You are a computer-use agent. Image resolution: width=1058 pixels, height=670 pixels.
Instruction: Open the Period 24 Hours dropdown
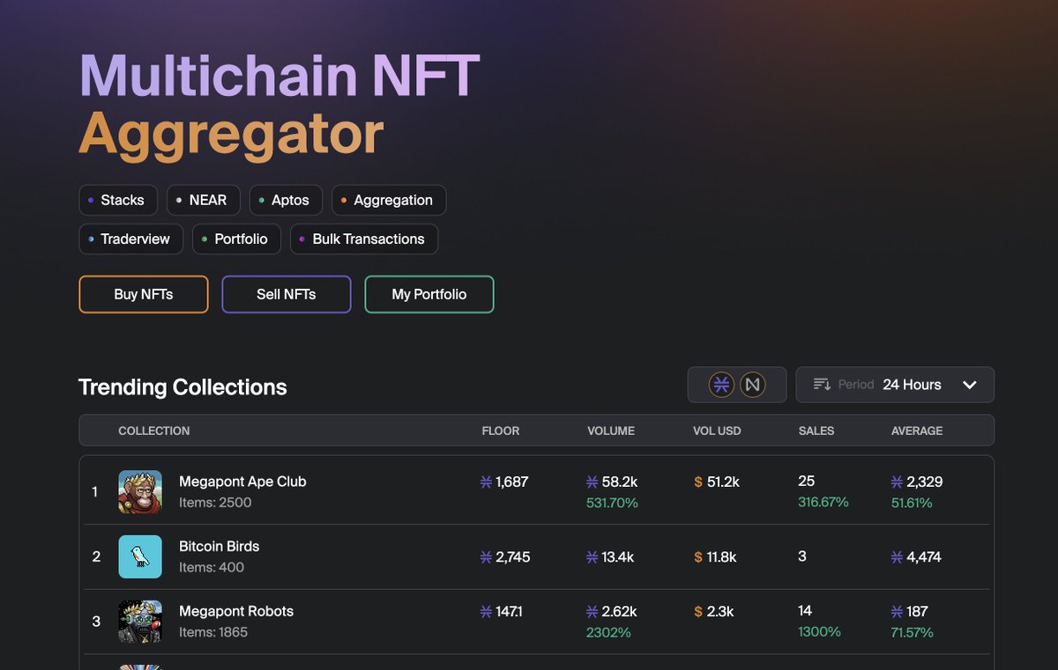(x=895, y=385)
